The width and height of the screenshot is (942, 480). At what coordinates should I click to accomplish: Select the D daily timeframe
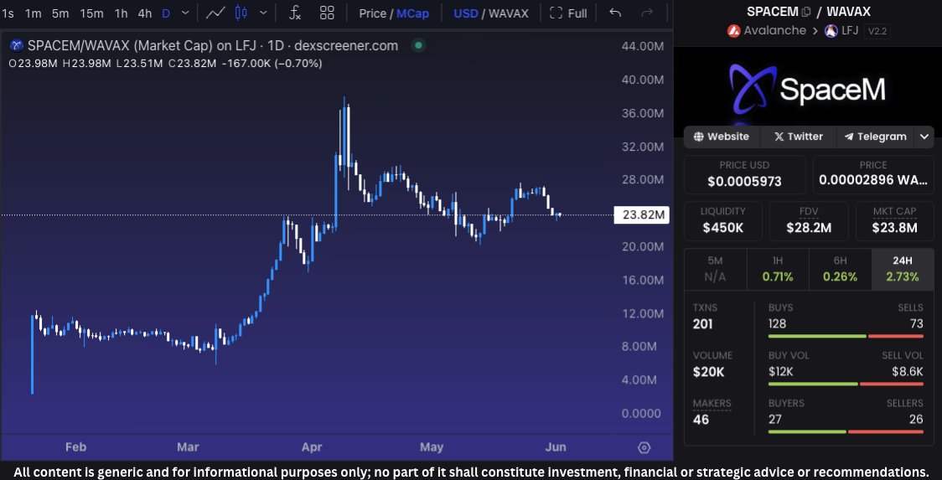pos(166,13)
